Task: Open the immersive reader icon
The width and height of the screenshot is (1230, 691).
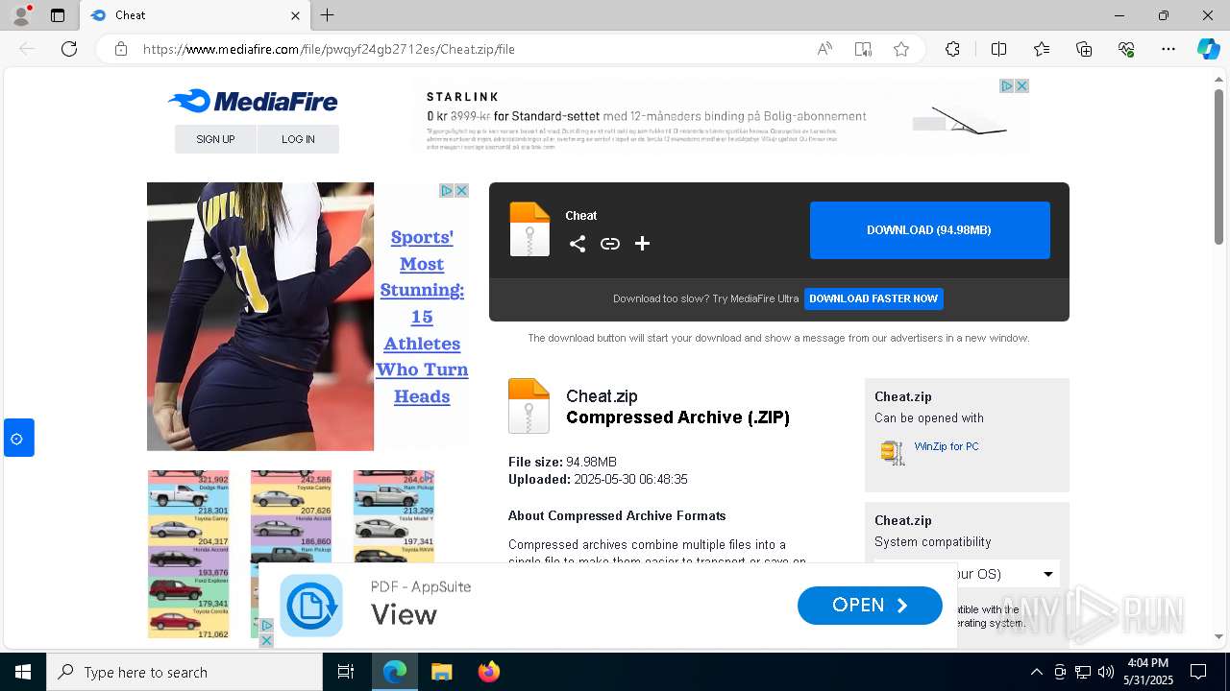Action: (x=863, y=49)
